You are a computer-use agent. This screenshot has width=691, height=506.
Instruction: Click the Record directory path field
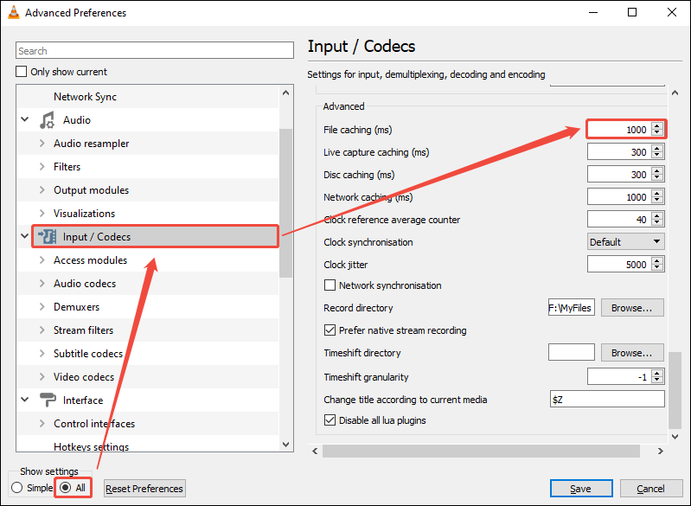coord(572,308)
